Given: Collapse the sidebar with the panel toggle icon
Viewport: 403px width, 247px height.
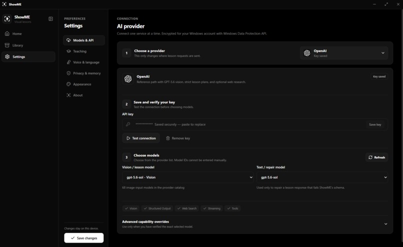Looking at the screenshot, I should [x=50, y=19].
